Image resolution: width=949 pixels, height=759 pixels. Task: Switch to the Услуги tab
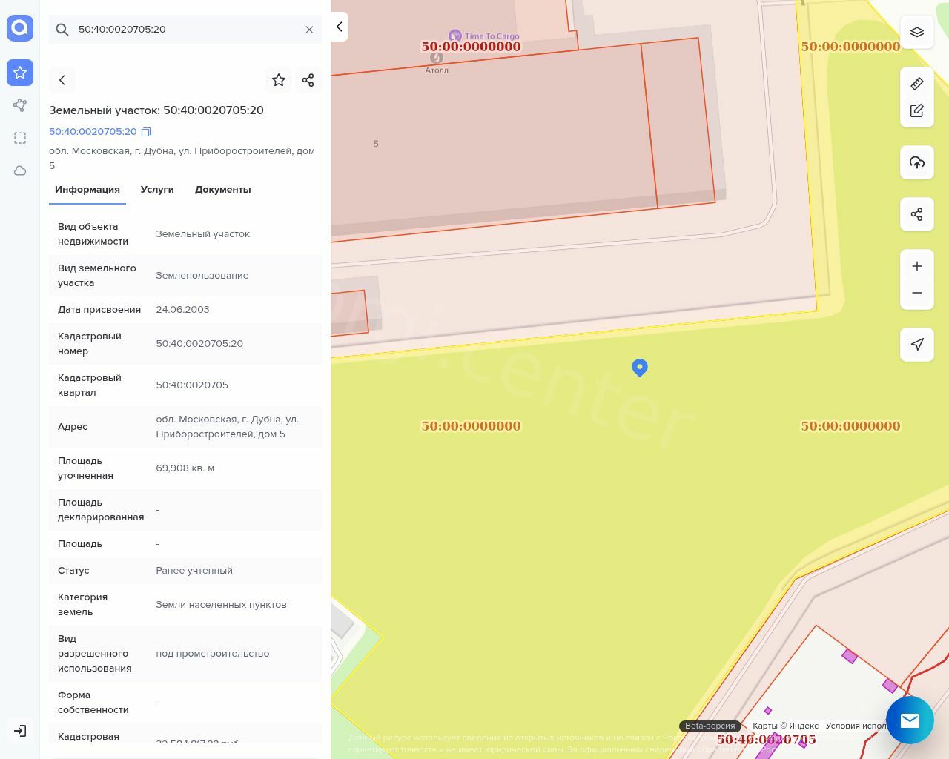(x=157, y=190)
